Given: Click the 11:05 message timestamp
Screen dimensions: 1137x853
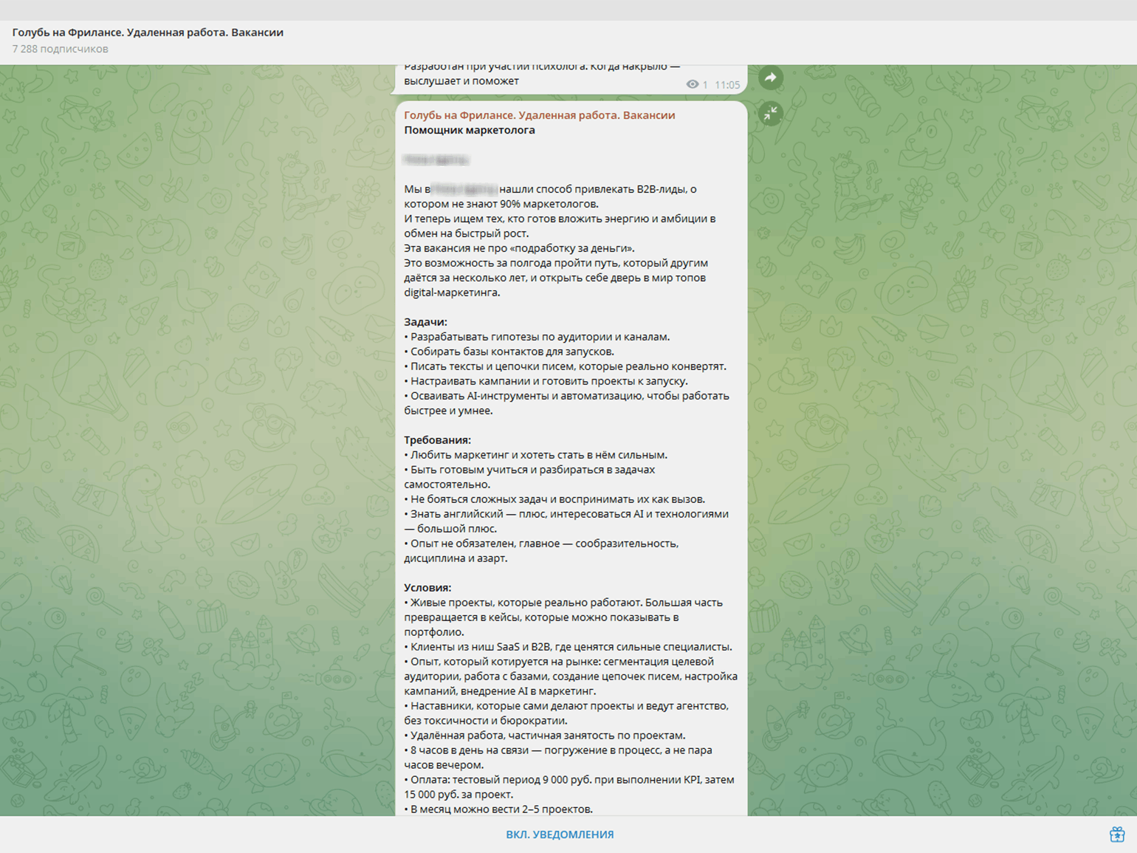Looking at the screenshot, I should point(726,85).
